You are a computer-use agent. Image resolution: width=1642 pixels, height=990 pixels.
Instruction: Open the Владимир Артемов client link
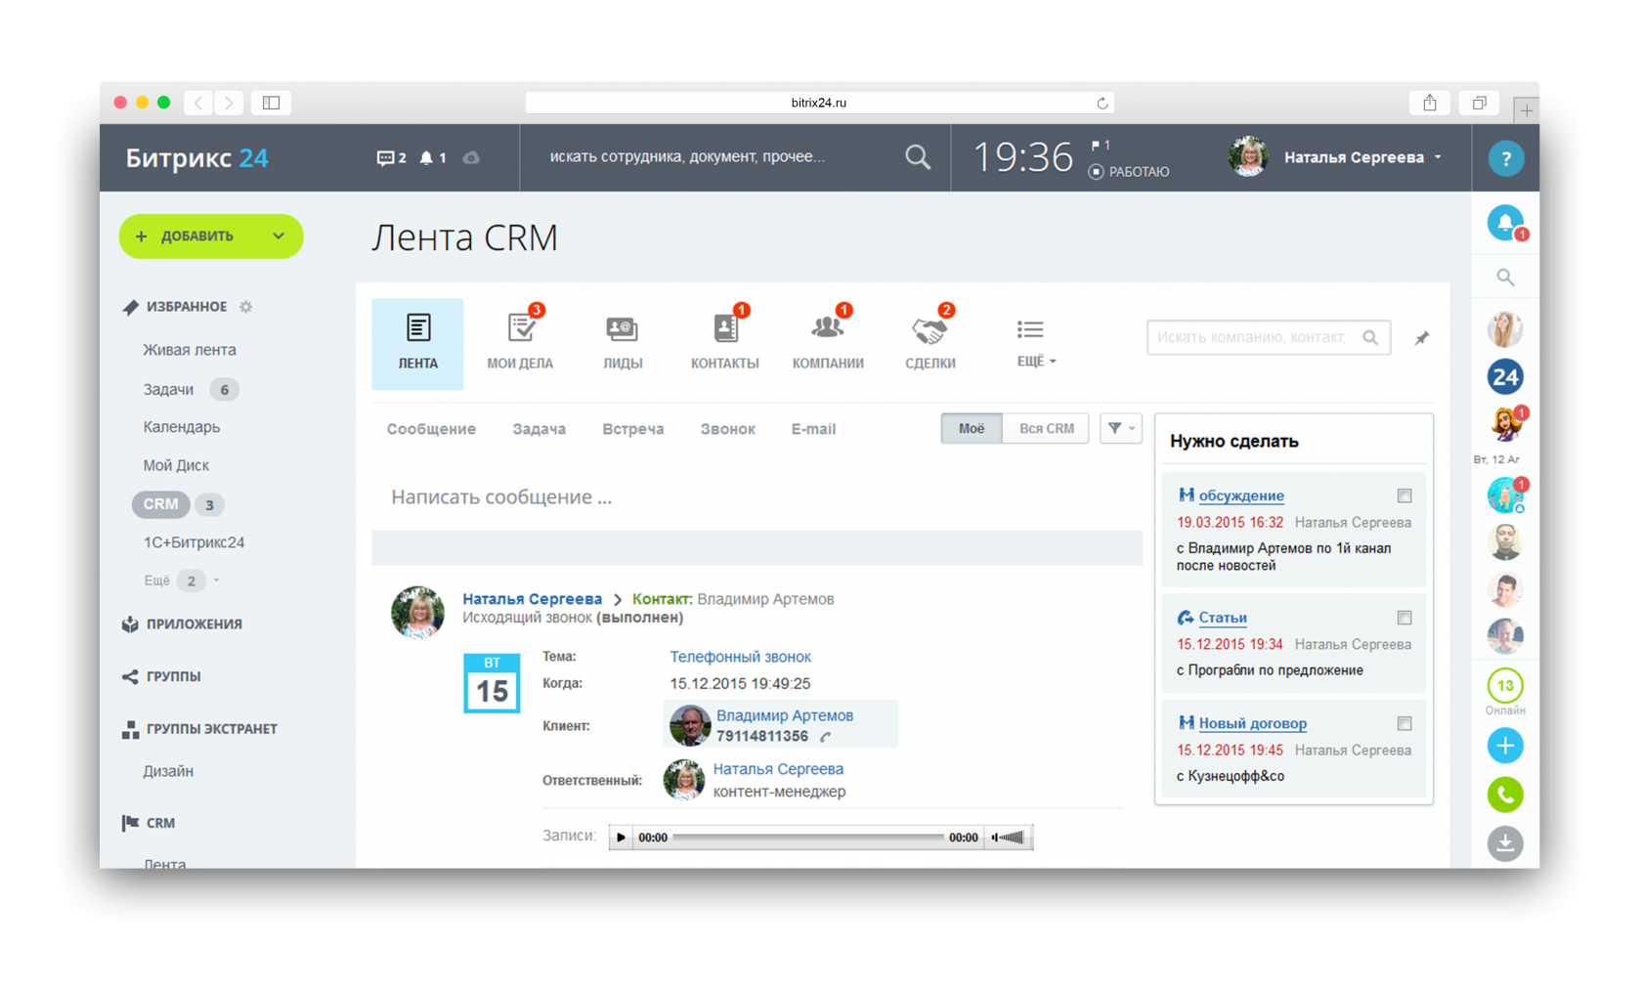784,715
